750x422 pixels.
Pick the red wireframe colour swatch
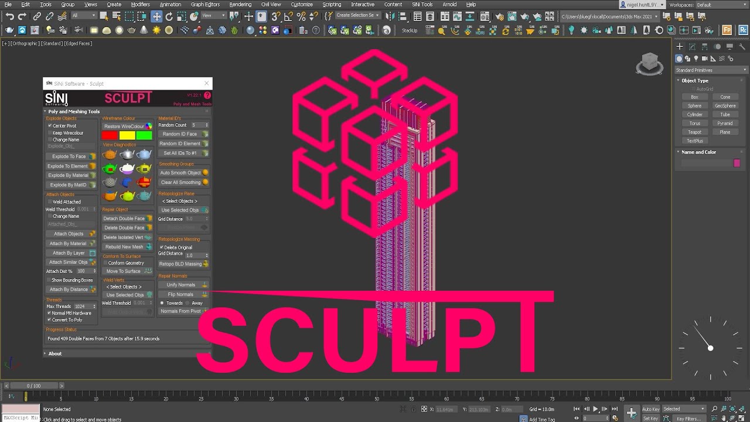[110, 135]
